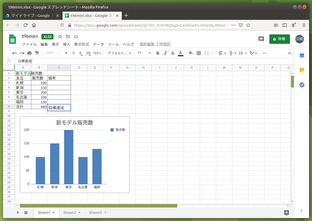Open the font size 11 dropdown
This screenshot has height=221, width=312.
click(x=144, y=53)
